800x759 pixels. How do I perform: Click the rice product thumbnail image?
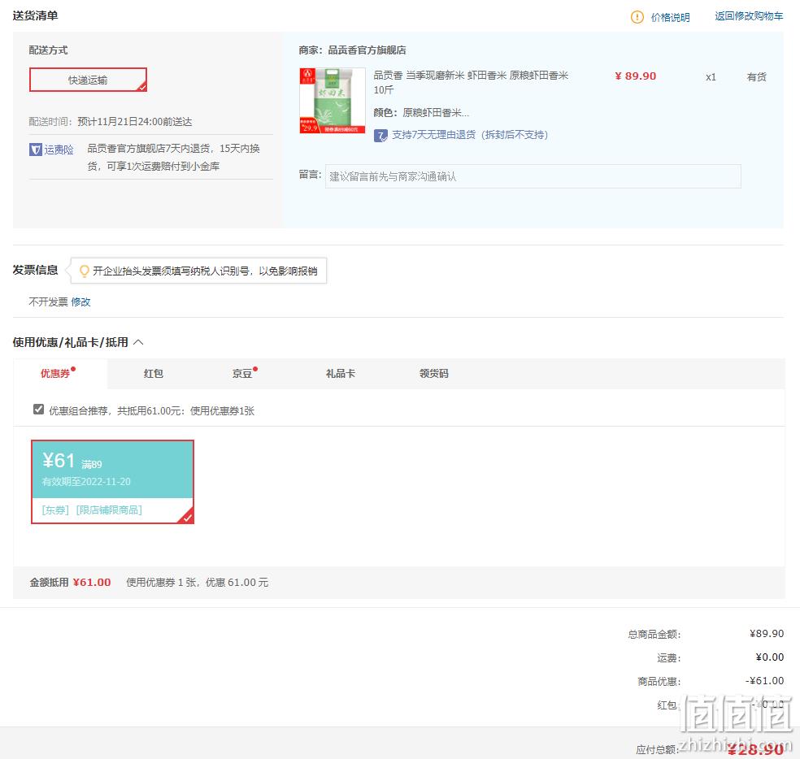(333, 101)
